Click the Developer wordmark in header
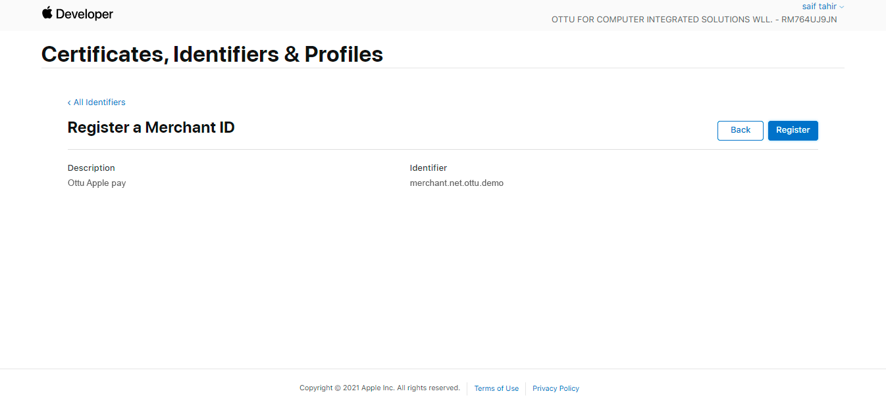The height and width of the screenshot is (406, 886). (84, 14)
